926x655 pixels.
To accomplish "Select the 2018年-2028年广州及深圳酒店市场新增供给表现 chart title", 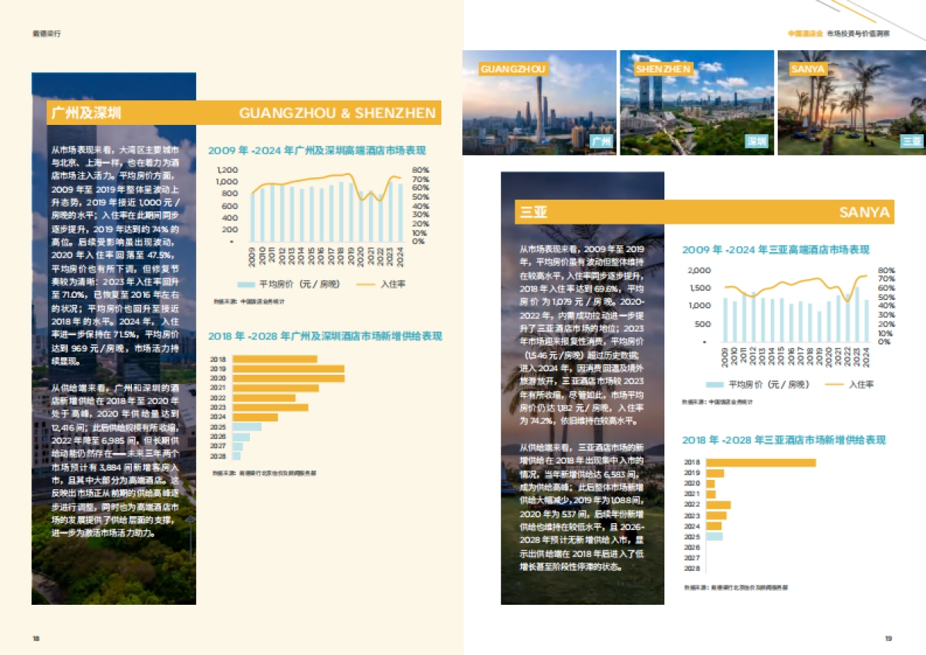I will pos(325,336).
